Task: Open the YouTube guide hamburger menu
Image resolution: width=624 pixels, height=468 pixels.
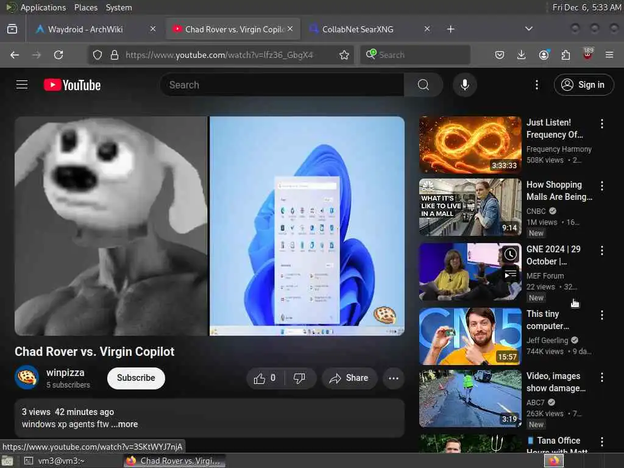Action: 22,85
